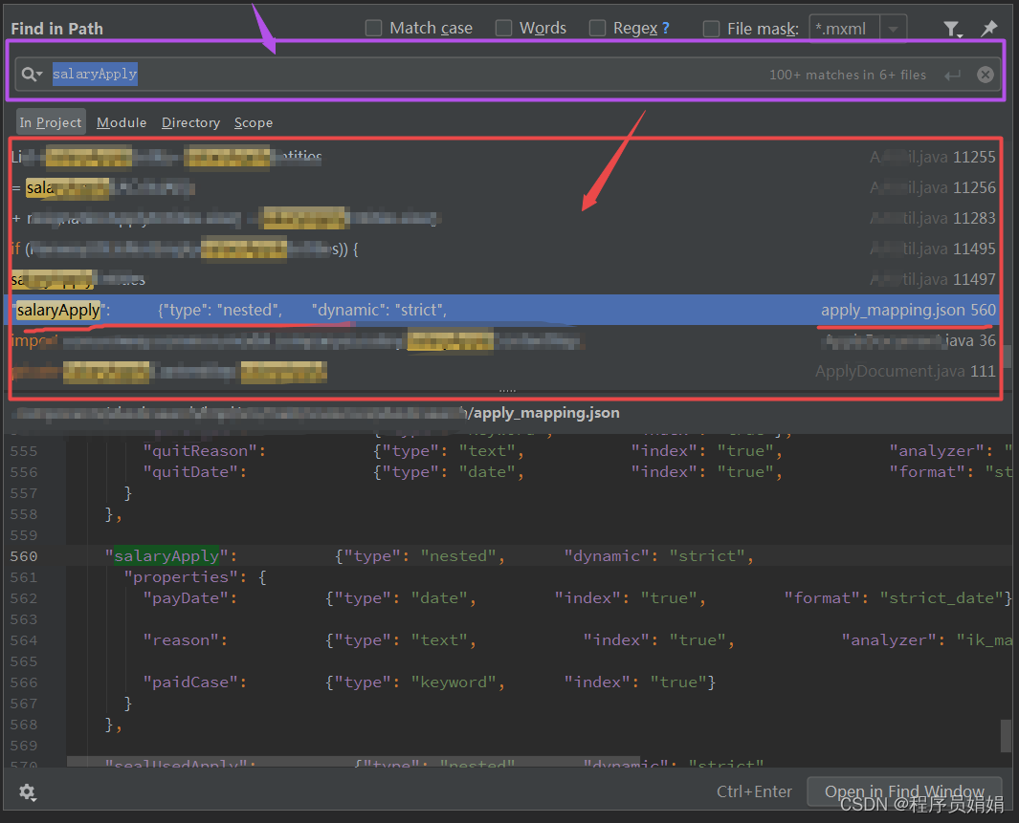Click the "payDate" key in preview
1019x823 pixels.
coord(186,598)
